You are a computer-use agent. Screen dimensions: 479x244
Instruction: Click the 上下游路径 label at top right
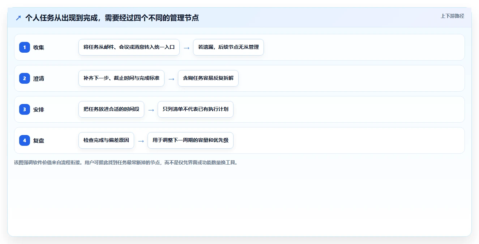pos(452,16)
